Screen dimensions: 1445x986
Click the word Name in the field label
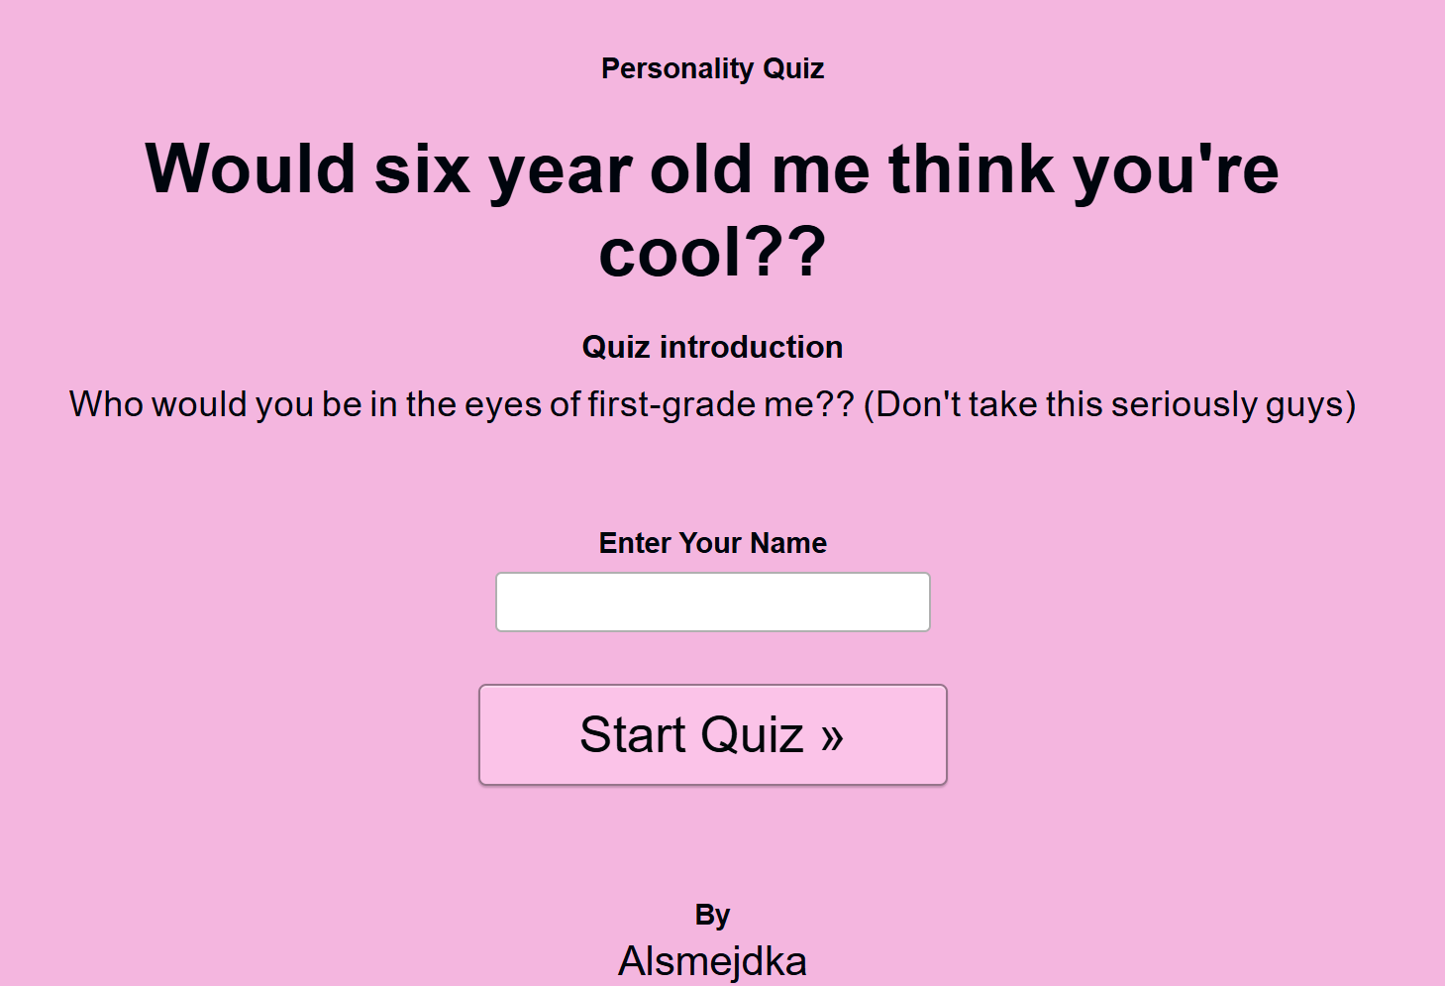click(788, 543)
